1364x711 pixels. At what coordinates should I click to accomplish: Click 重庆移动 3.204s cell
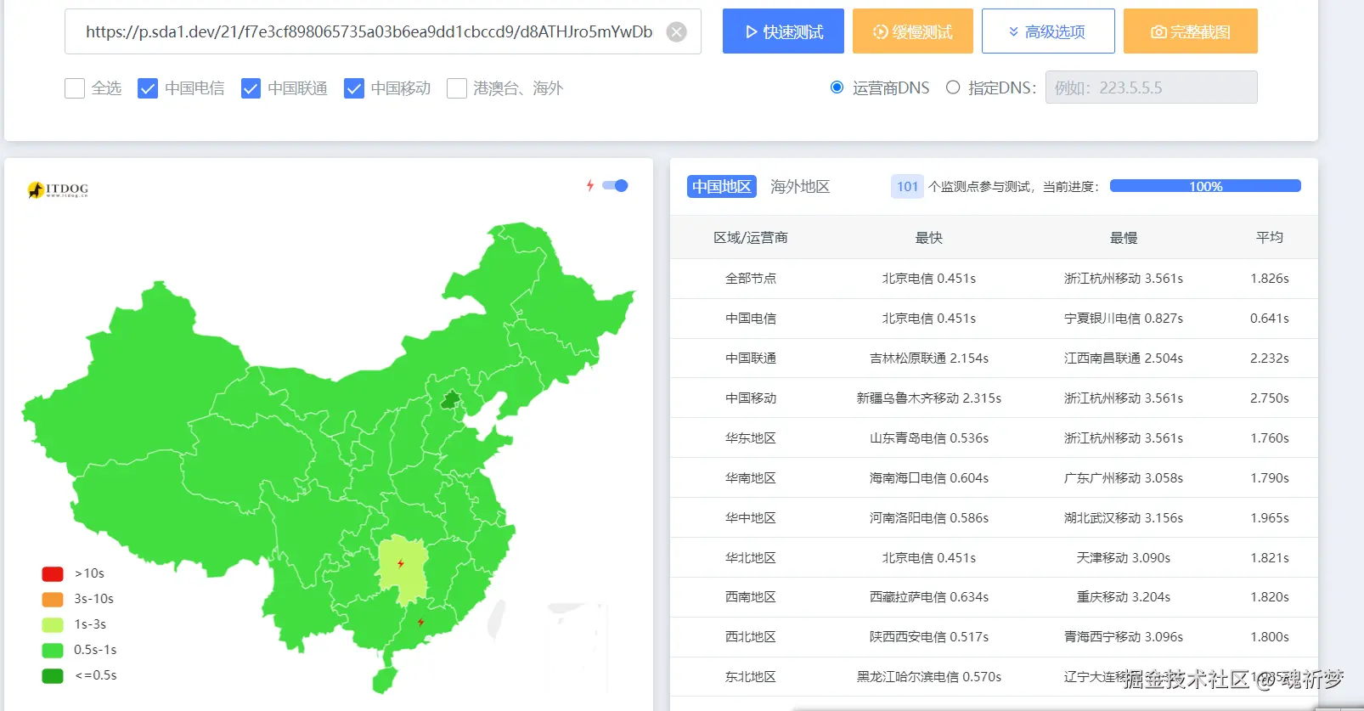(1123, 597)
